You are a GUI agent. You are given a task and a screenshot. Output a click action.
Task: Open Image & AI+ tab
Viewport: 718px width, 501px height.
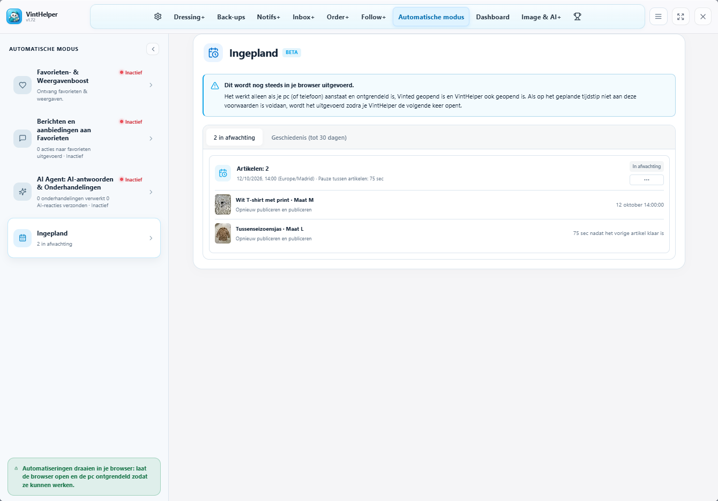pyautogui.click(x=541, y=17)
